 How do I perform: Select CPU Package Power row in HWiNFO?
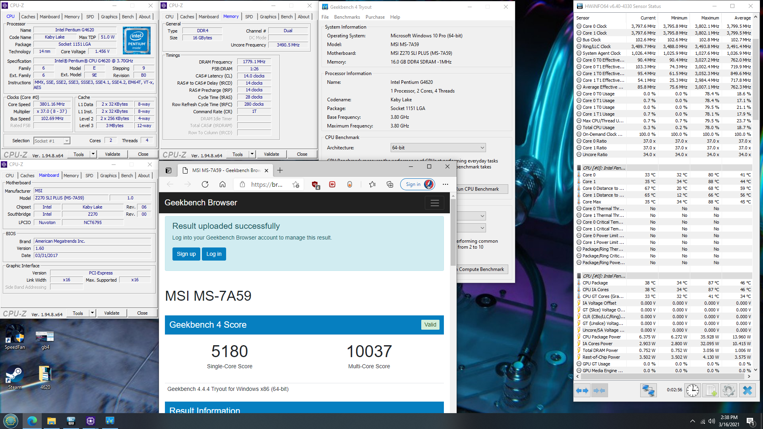(x=664, y=337)
